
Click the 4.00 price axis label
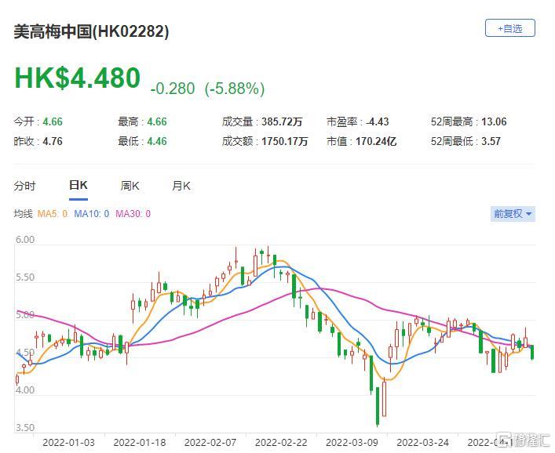[25, 390]
